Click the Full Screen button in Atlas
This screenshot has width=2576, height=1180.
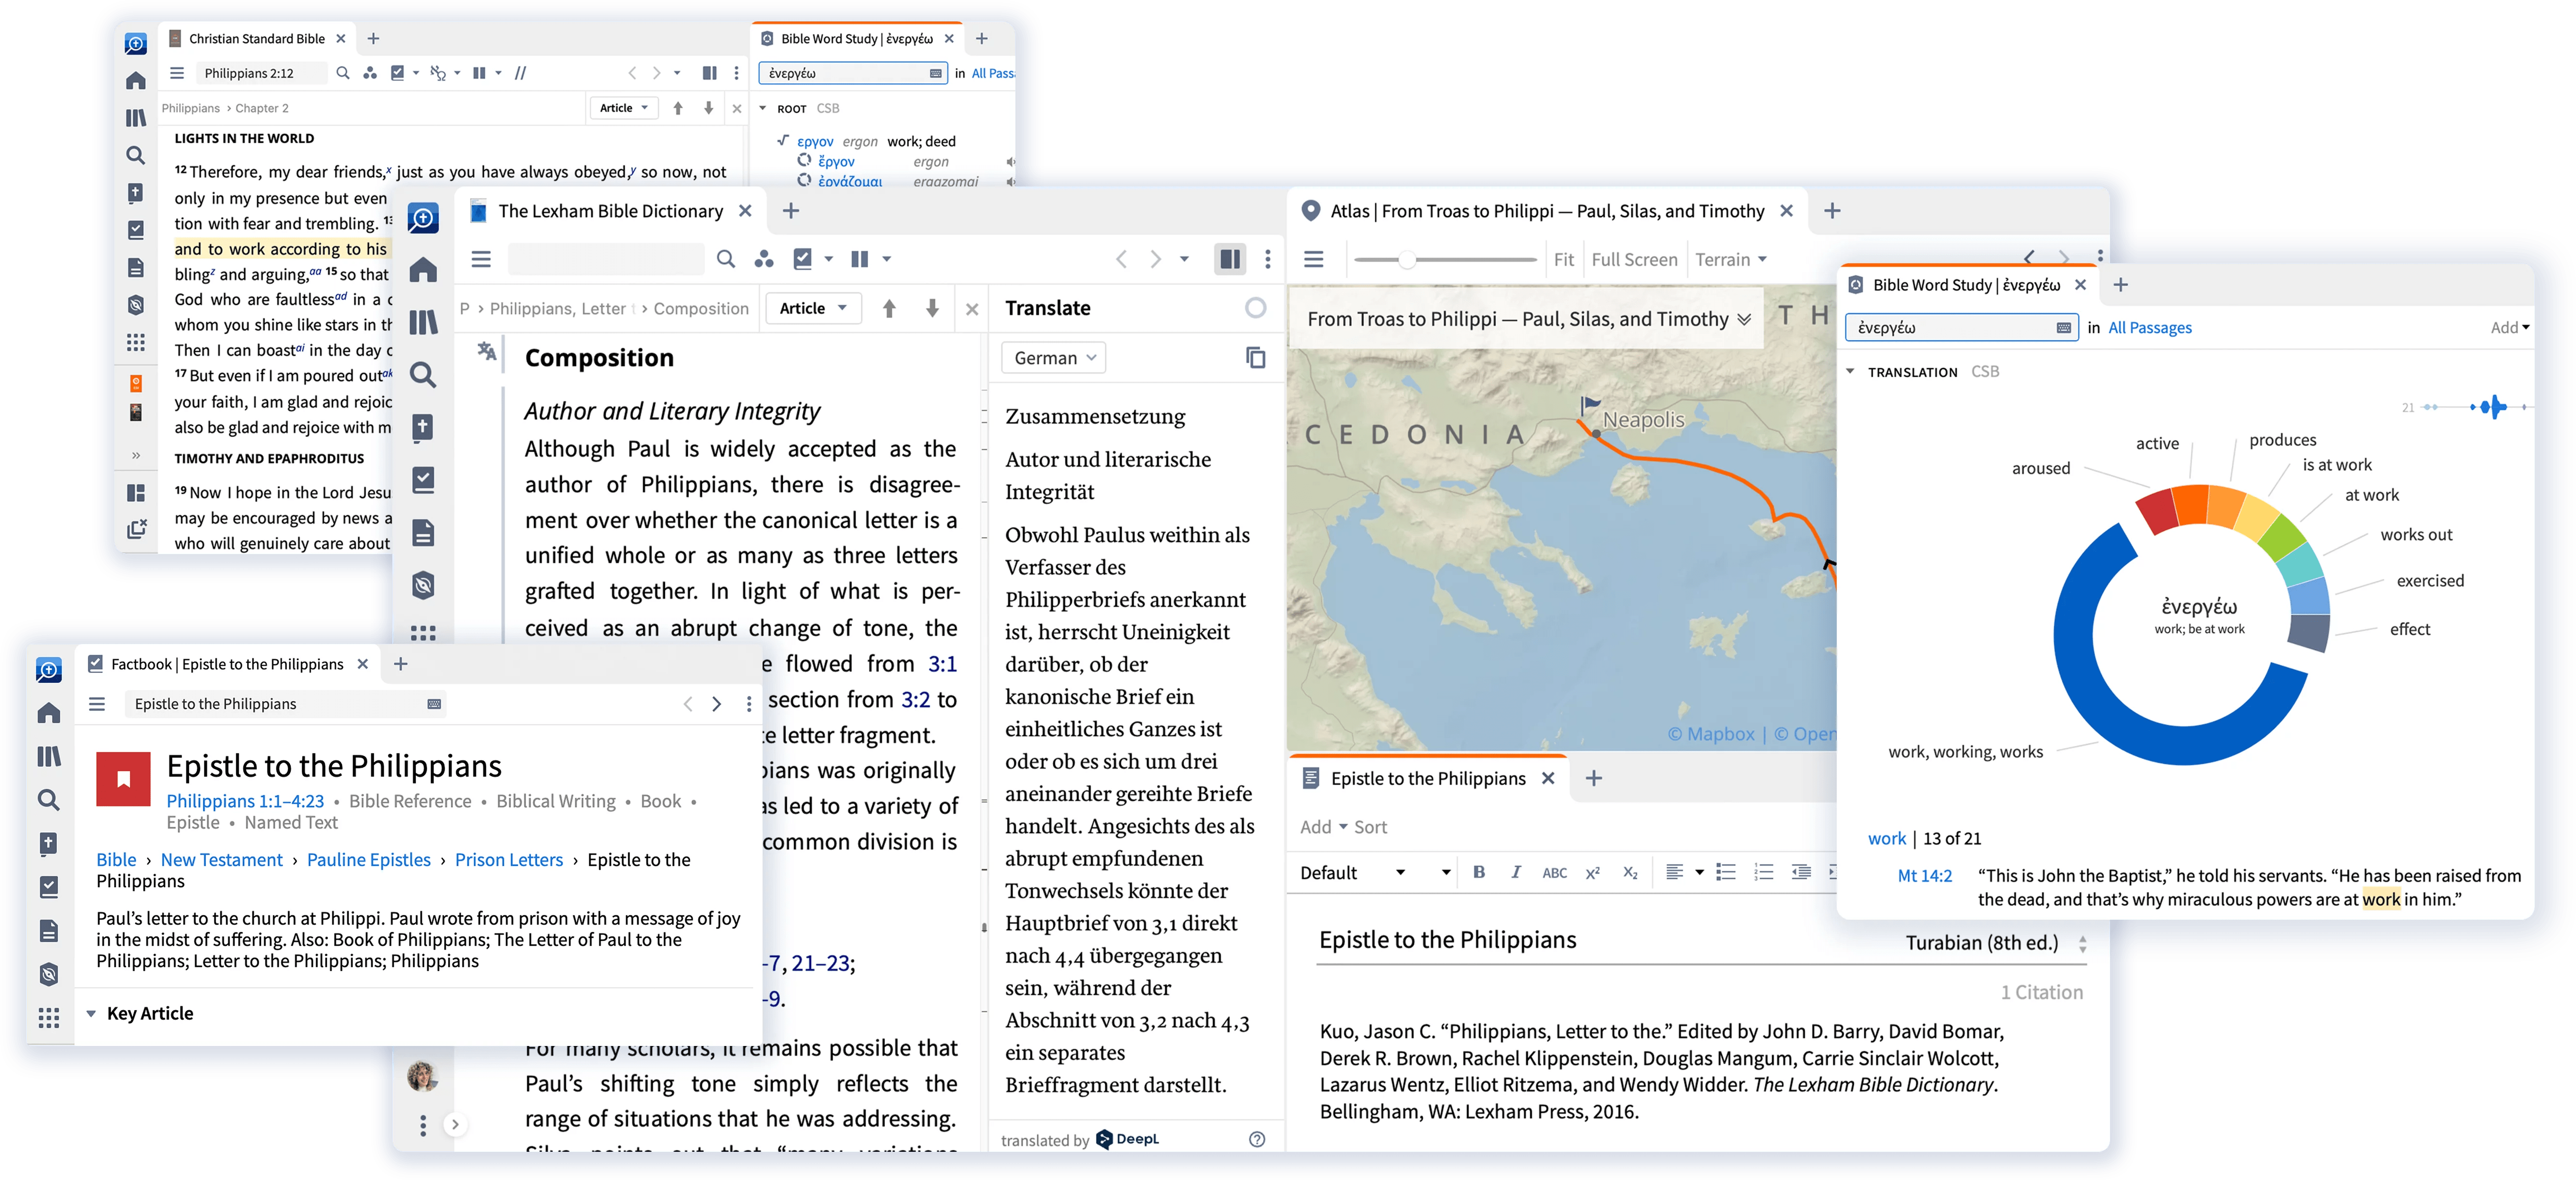point(1634,260)
